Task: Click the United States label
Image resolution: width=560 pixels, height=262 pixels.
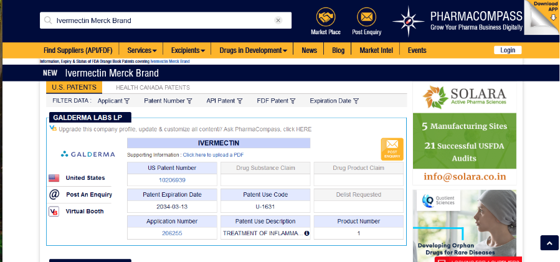Action: pos(85,178)
